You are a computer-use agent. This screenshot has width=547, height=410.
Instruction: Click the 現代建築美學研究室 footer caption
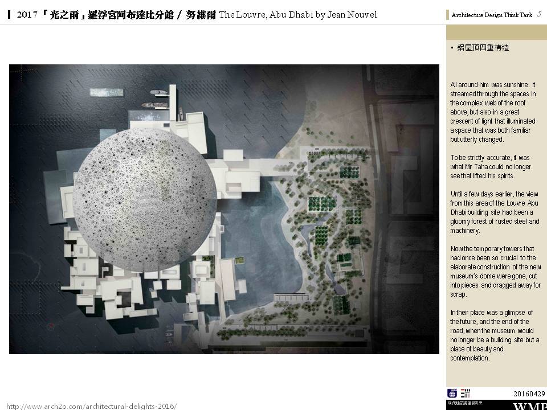click(466, 403)
